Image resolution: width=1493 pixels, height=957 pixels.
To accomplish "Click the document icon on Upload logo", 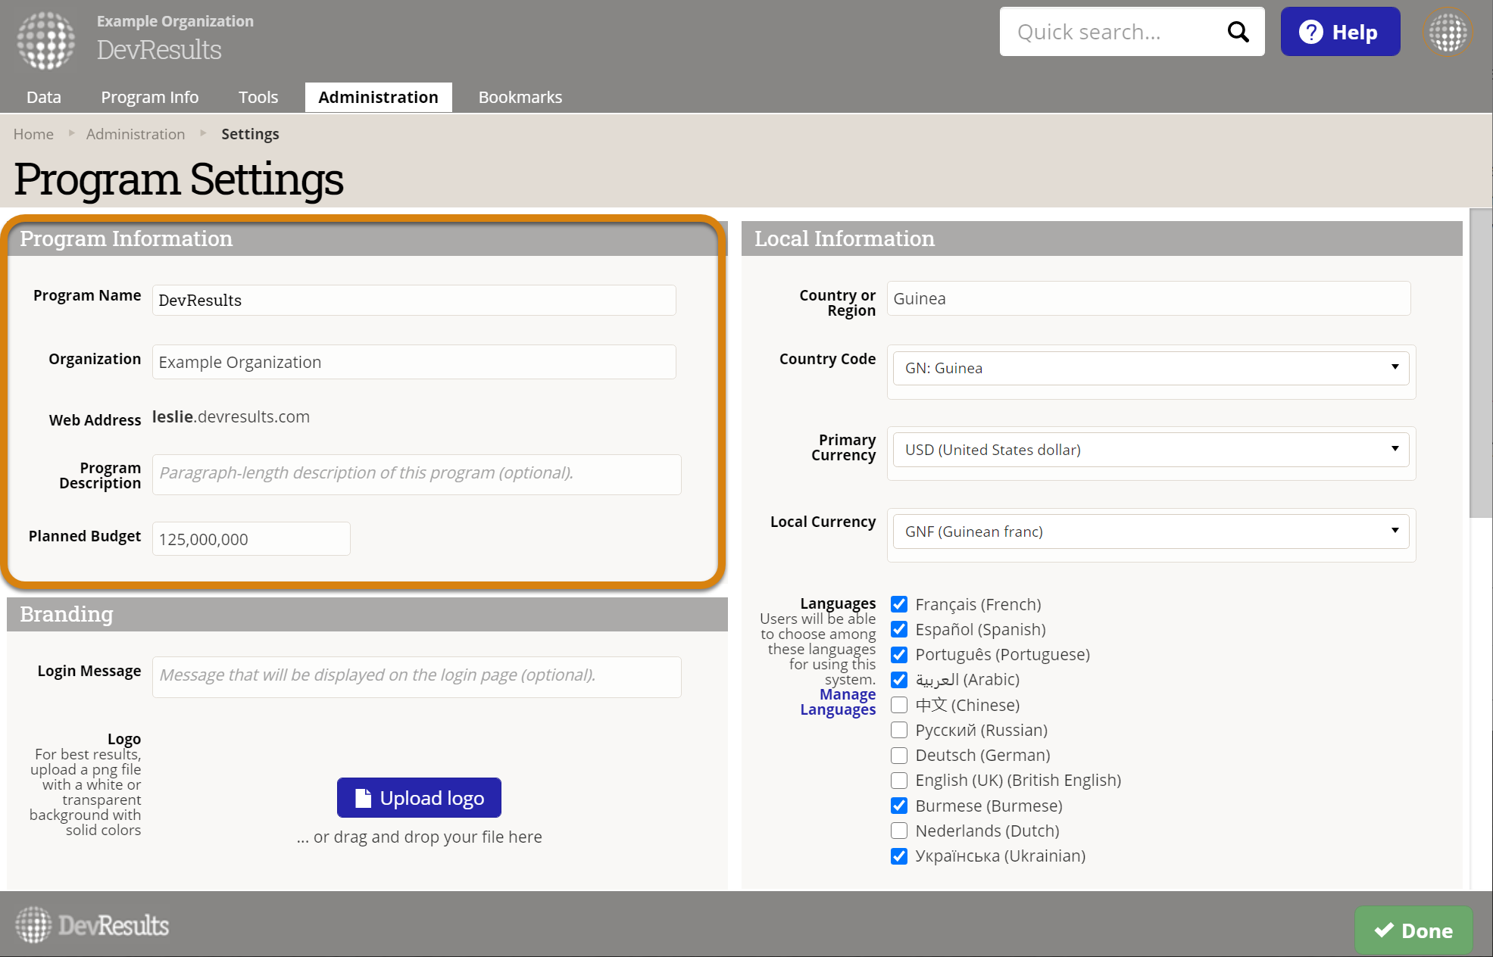I will tap(364, 798).
